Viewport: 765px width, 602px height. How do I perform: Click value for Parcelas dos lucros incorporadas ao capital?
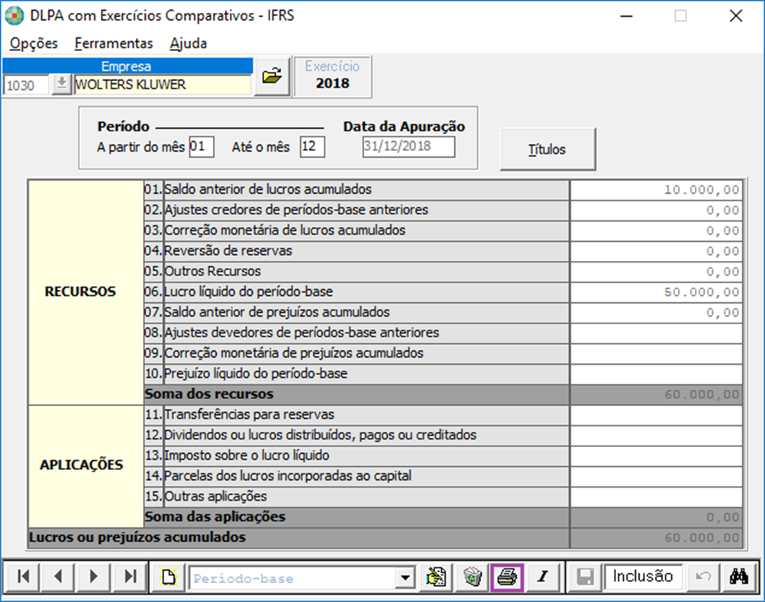(x=656, y=476)
